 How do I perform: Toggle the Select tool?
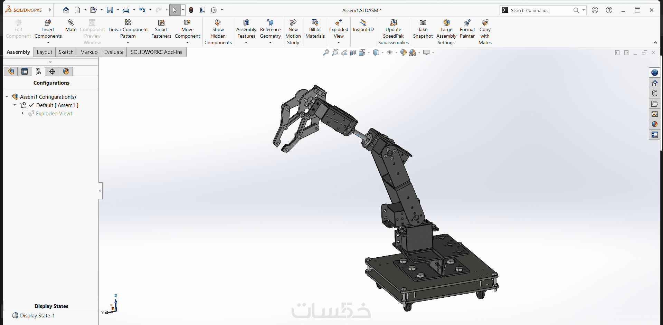(175, 10)
